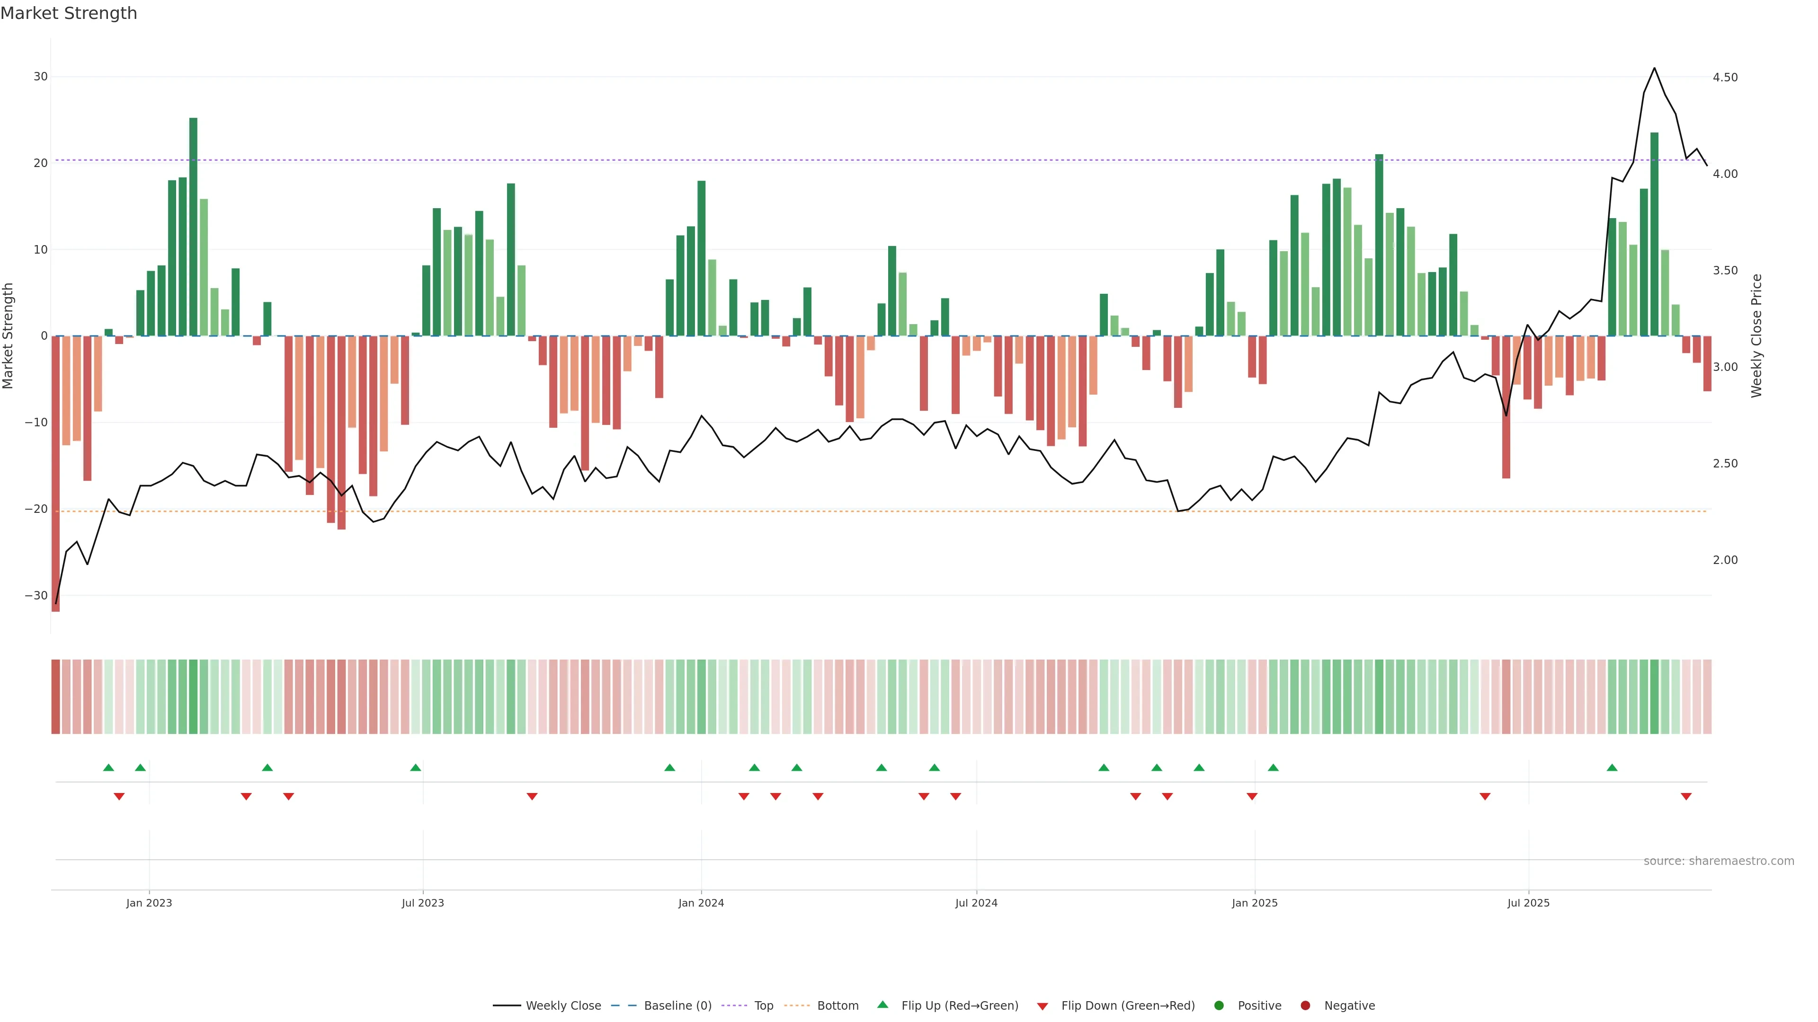
Task: Click the source: sharemaestro.com text
Action: tap(1719, 861)
